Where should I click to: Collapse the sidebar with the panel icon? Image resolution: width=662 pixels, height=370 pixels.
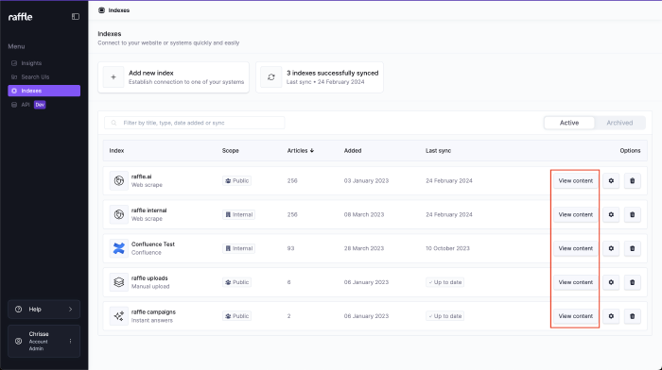tap(76, 17)
